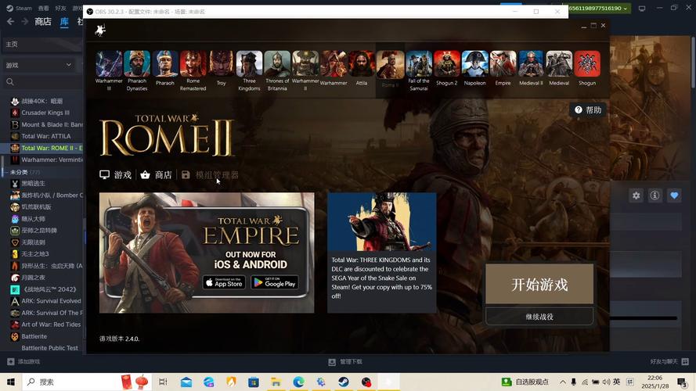Select Art of War: Red Tides
Screen dimensions: 696x391
pyautogui.click(x=46, y=325)
